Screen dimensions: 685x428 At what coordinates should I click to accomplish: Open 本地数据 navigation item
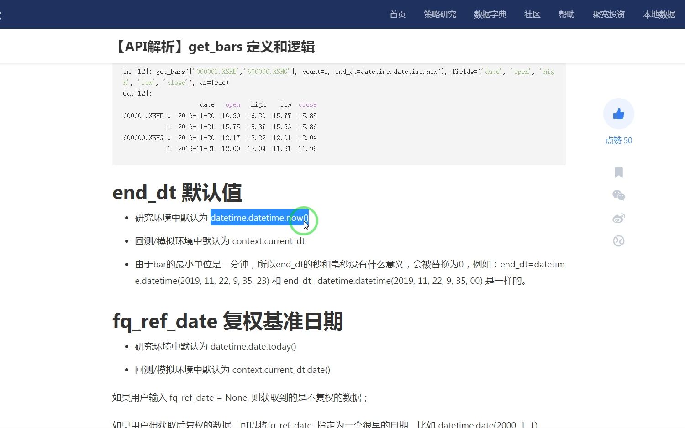pos(659,15)
